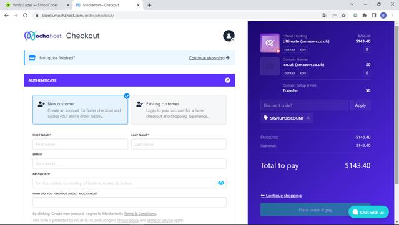Close the Verify Codes SimplyCodes tab
This screenshot has height=225, width=399.
click(68, 5)
